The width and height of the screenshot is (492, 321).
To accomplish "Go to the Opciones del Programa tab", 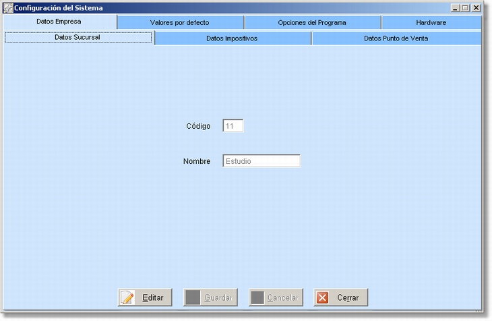I will [311, 22].
